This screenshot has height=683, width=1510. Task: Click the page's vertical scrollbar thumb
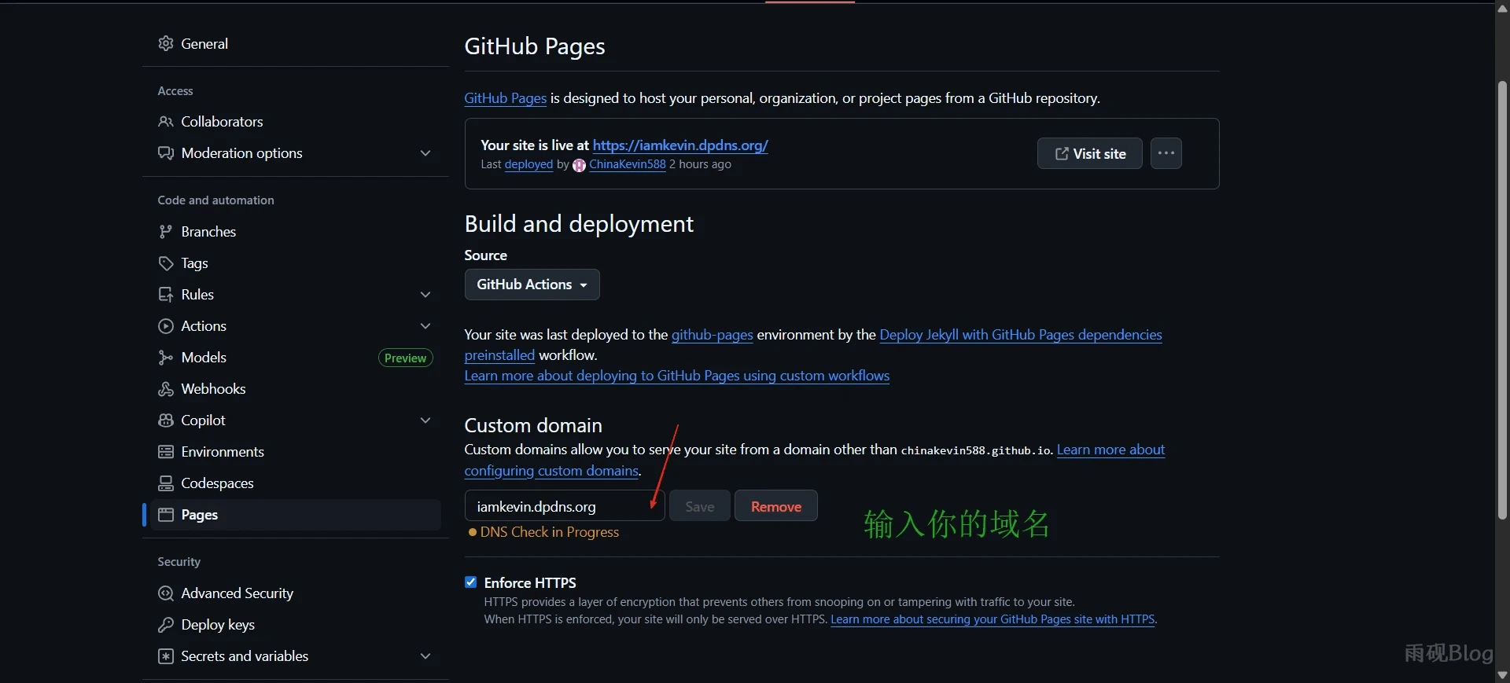[x=1501, y=299]
